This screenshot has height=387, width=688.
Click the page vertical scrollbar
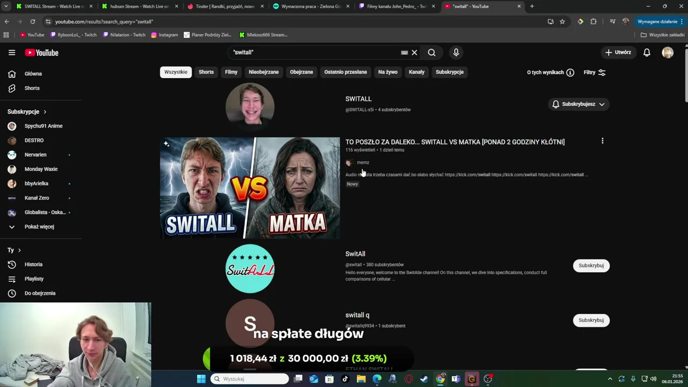[686, 75]
